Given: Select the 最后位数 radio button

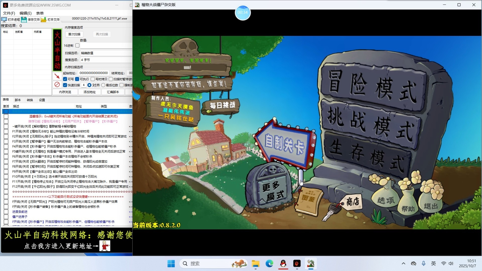Looking at the screenshot, I should (103, 85).
